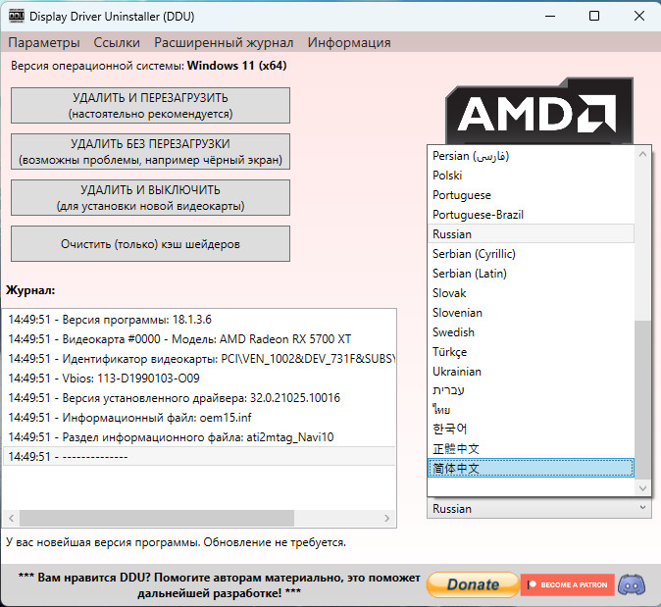Choose Polski in the language list

(447, 176)
